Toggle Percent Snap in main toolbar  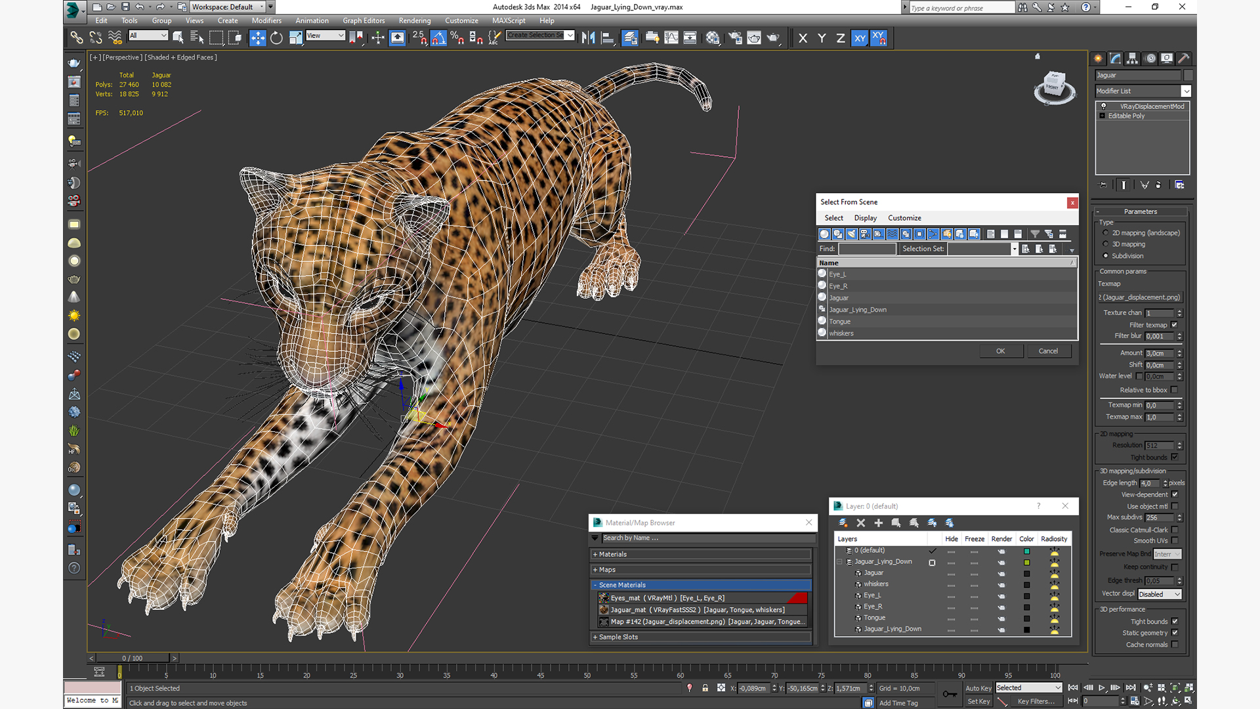[x=457, y=38]
